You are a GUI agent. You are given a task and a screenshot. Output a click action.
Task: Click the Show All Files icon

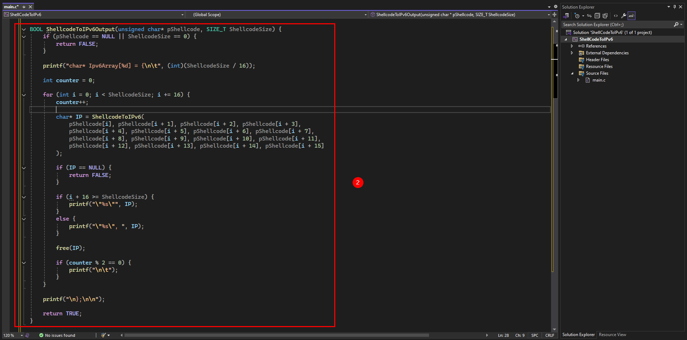pyautogui.click(x=605, y=16)
